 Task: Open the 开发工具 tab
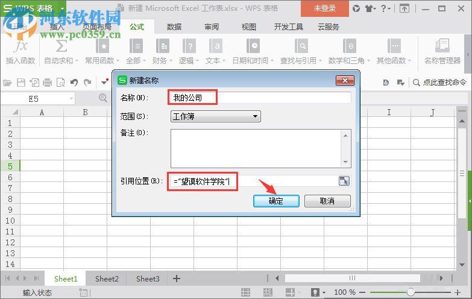[x=288, y=27]
